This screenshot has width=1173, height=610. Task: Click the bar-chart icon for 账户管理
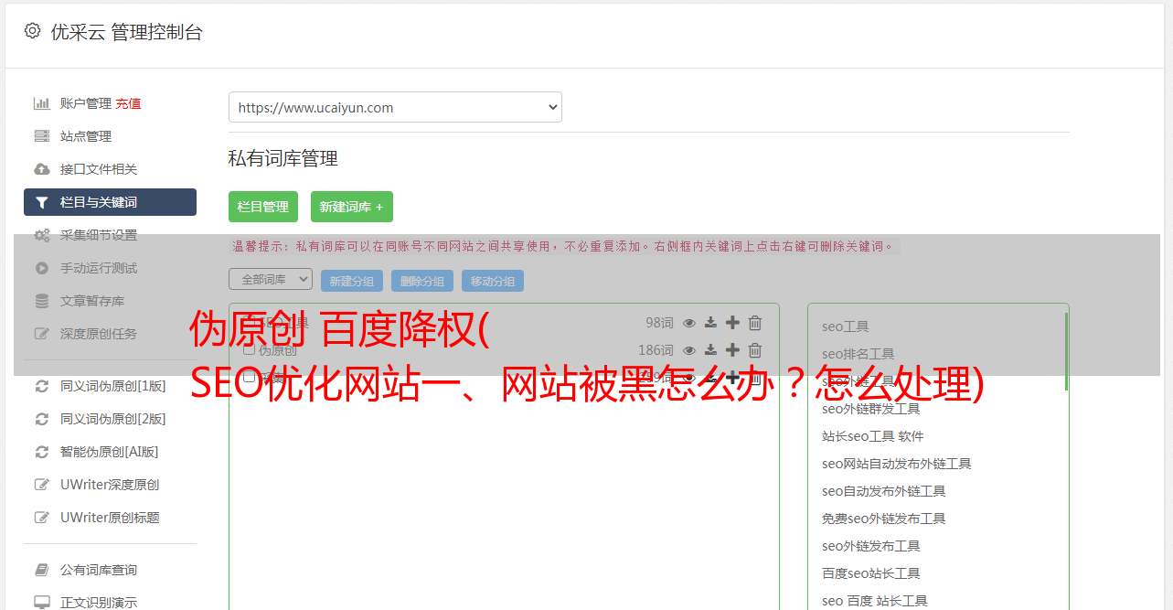42,103
